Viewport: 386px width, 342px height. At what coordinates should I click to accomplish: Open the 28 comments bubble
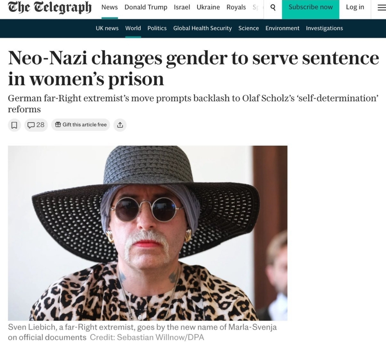[36, 125]
